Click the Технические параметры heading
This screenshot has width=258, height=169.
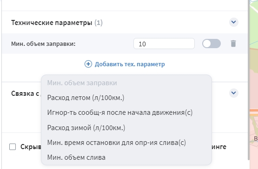coord(52,23)
